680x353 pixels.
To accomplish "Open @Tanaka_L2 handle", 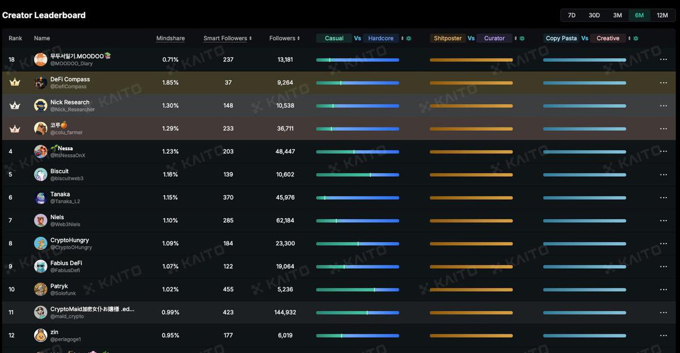I will pos(65,202).
